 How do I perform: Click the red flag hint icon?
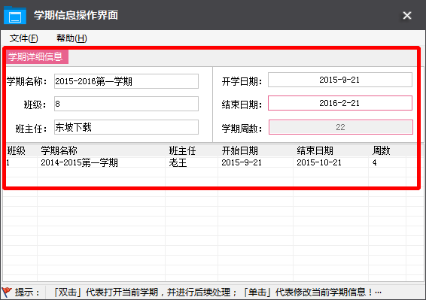point(7,292)
